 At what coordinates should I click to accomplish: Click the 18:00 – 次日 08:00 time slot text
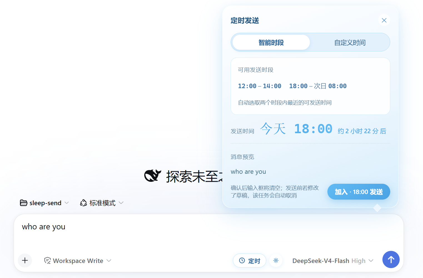318,86
